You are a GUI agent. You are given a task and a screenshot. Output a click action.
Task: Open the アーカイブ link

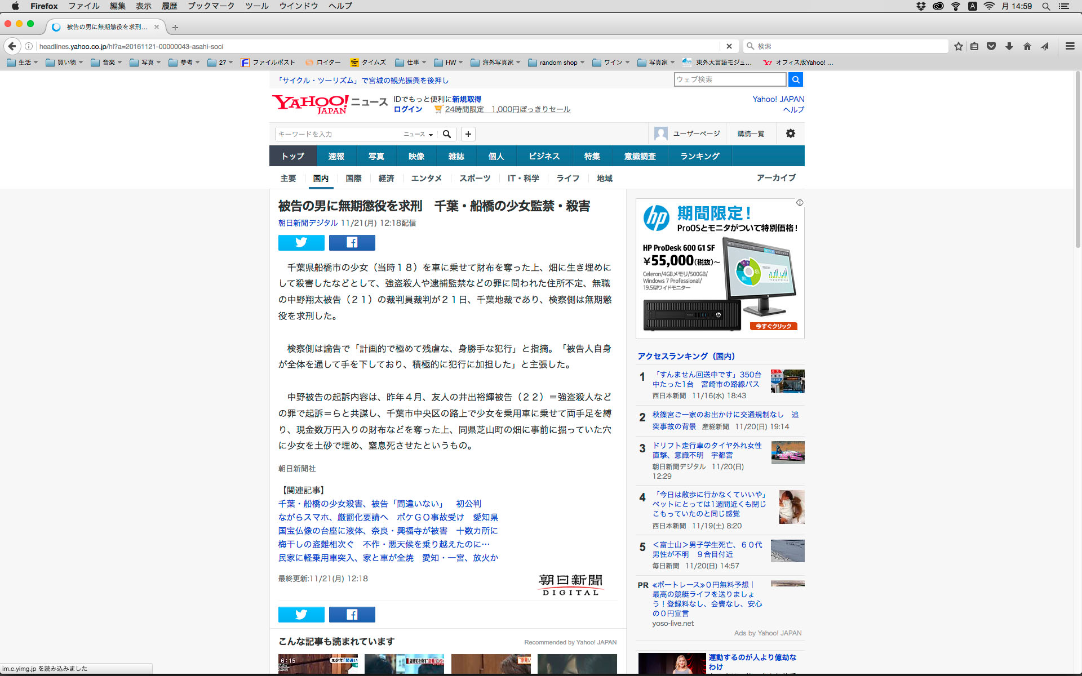pyautogui.click(x=776, y=177)
